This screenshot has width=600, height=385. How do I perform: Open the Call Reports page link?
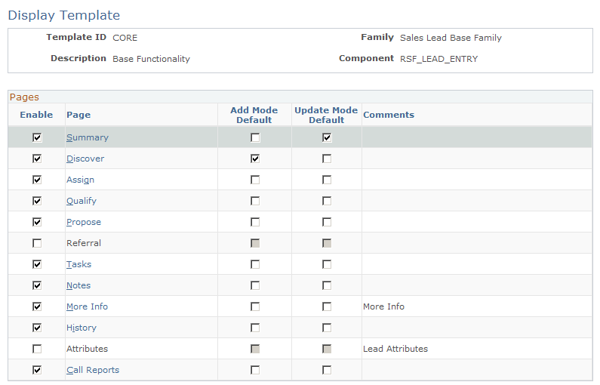(93, 370)
